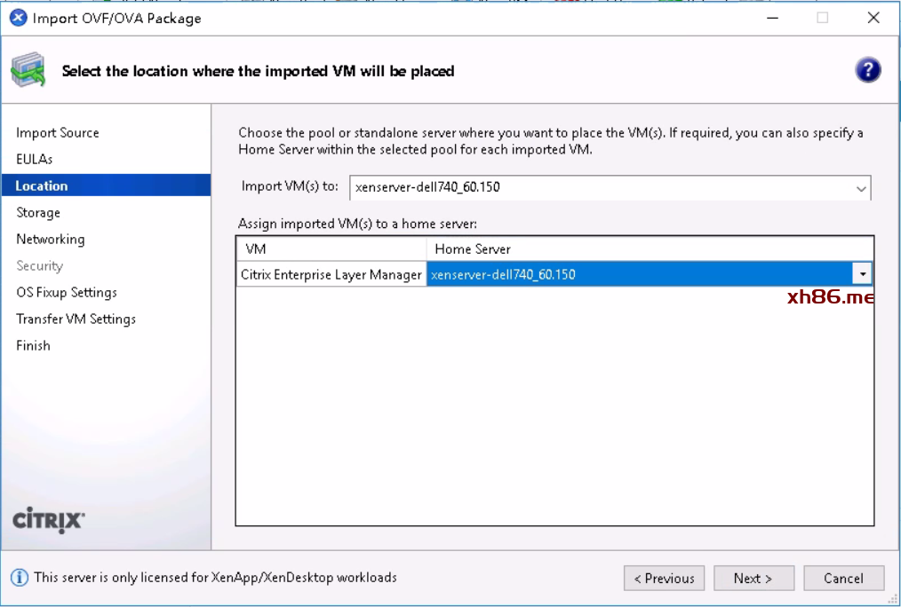This screenshot has height=607, width=901.
Task: Go to the Import Source step
Action: 58,133
